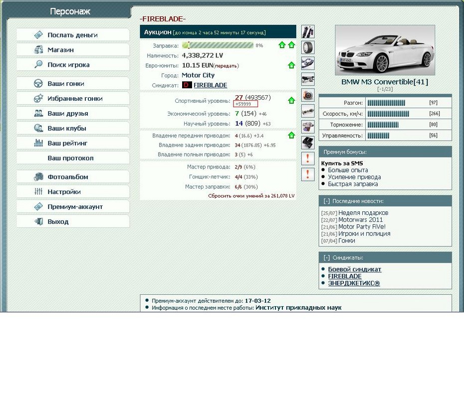Click the +59999 boxed value
This screenshot has height=400, width=464.
pyautogui.click(x=245, y=104)
